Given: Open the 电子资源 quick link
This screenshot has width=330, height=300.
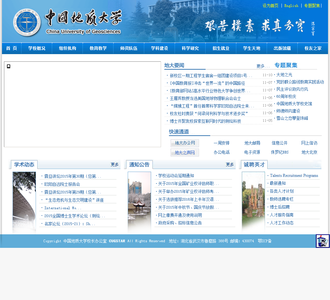Looking at the screenshot, I should (252, 152).
